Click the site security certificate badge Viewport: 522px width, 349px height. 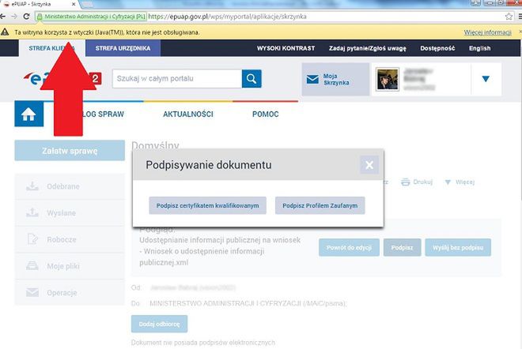coord(91,17)
